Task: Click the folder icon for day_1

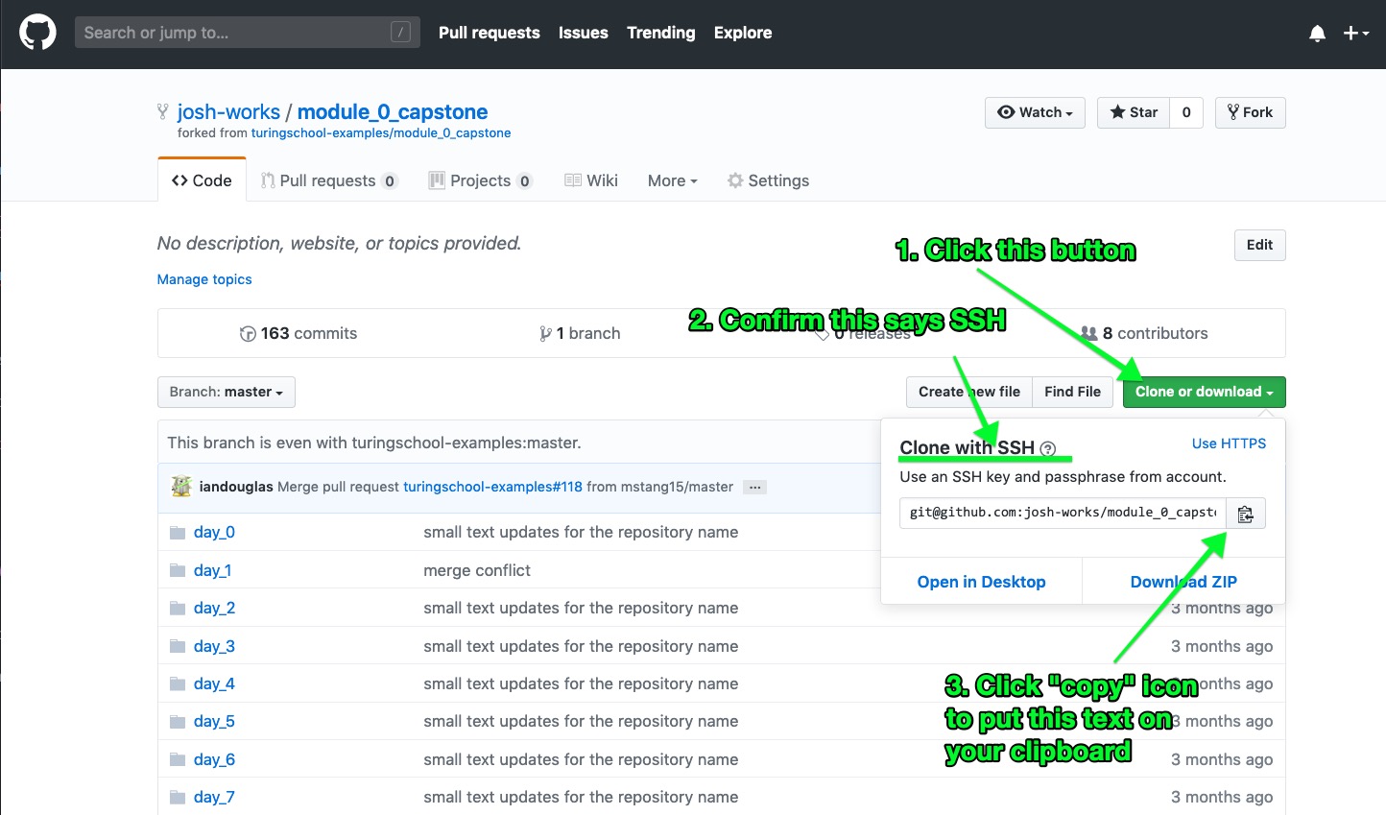Action: coord(178,570)
